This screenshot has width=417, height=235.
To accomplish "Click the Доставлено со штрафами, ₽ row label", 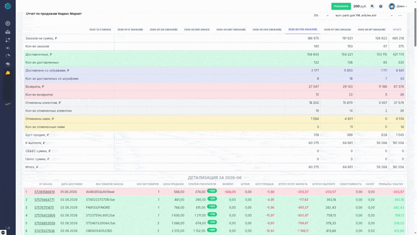I will [47, 70].
